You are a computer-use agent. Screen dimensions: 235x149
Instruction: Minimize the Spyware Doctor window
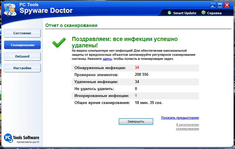pos(213,6)
